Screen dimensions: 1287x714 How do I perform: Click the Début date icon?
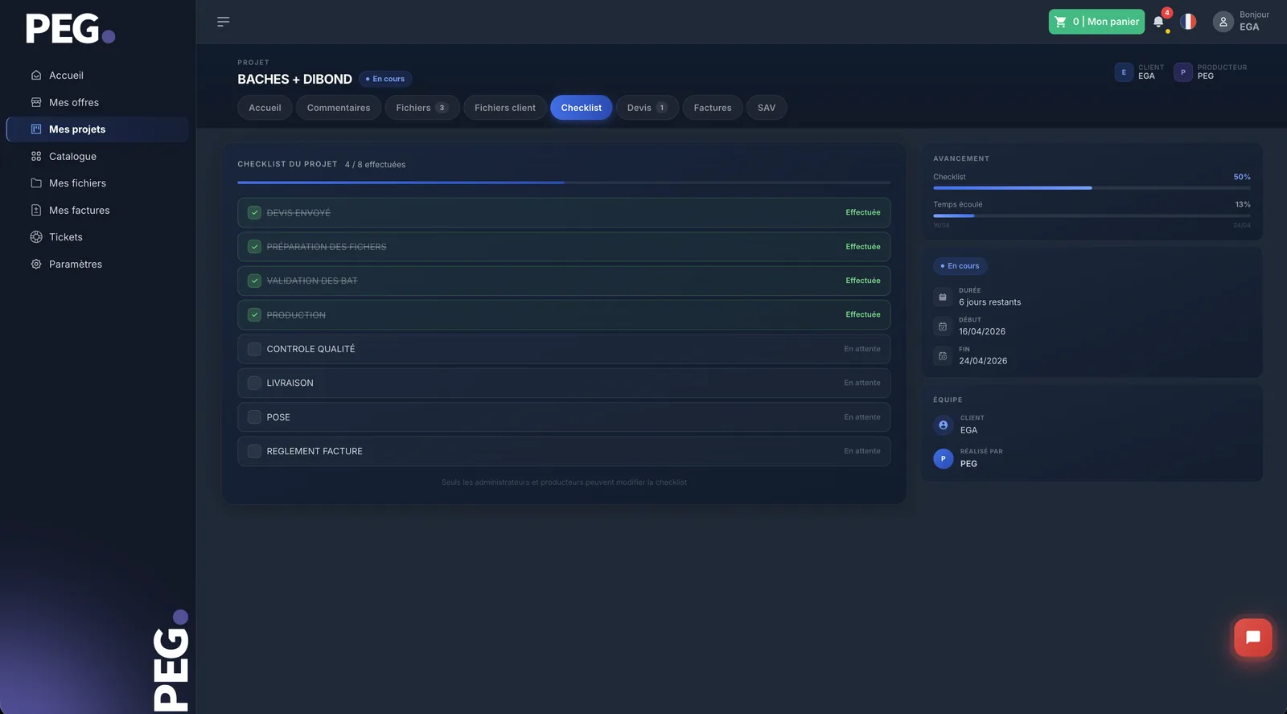(x=943, y=326)
